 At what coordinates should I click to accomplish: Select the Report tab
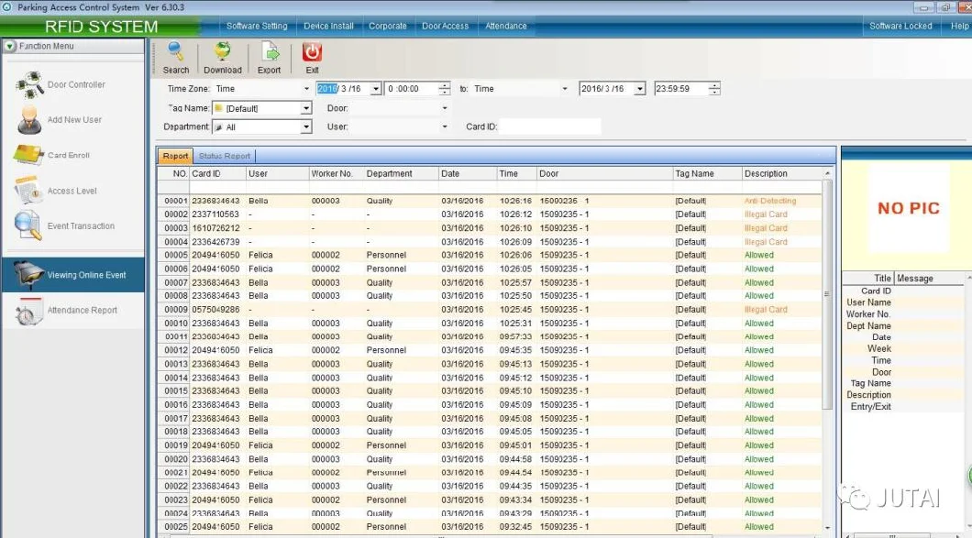point(175,156)
